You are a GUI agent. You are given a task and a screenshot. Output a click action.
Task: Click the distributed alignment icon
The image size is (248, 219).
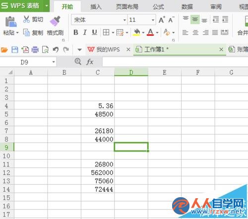(225, 32)
